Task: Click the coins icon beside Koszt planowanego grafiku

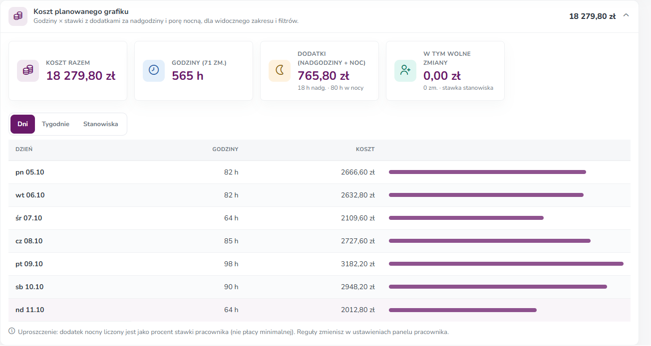Action: coord(18,16)
